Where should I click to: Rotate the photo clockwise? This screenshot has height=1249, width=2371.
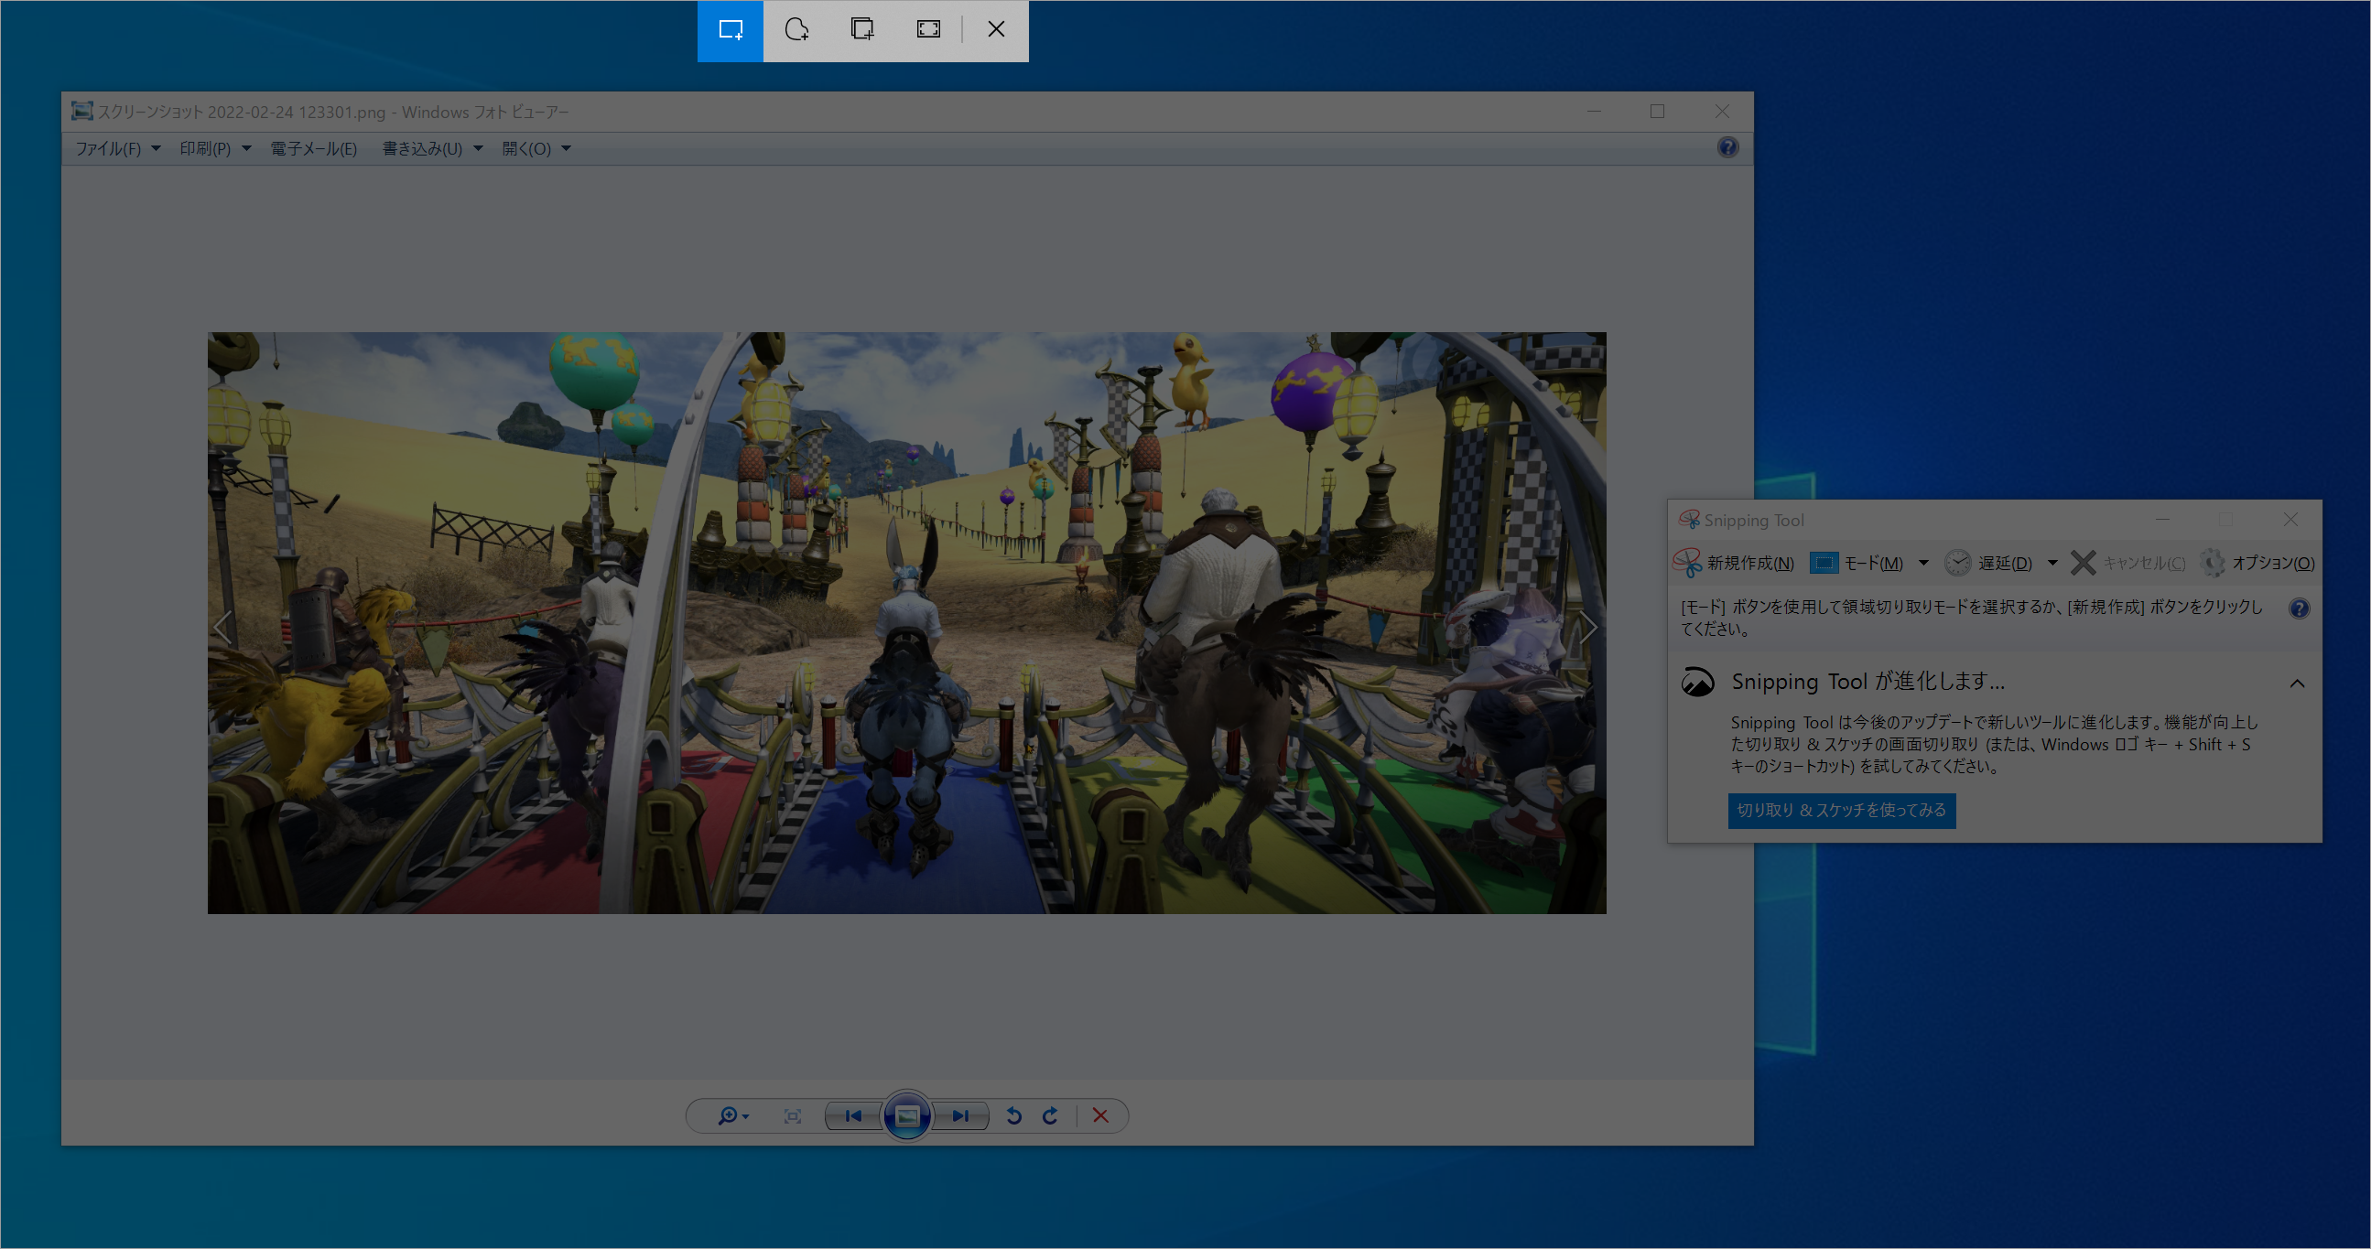(1050, 1115)
